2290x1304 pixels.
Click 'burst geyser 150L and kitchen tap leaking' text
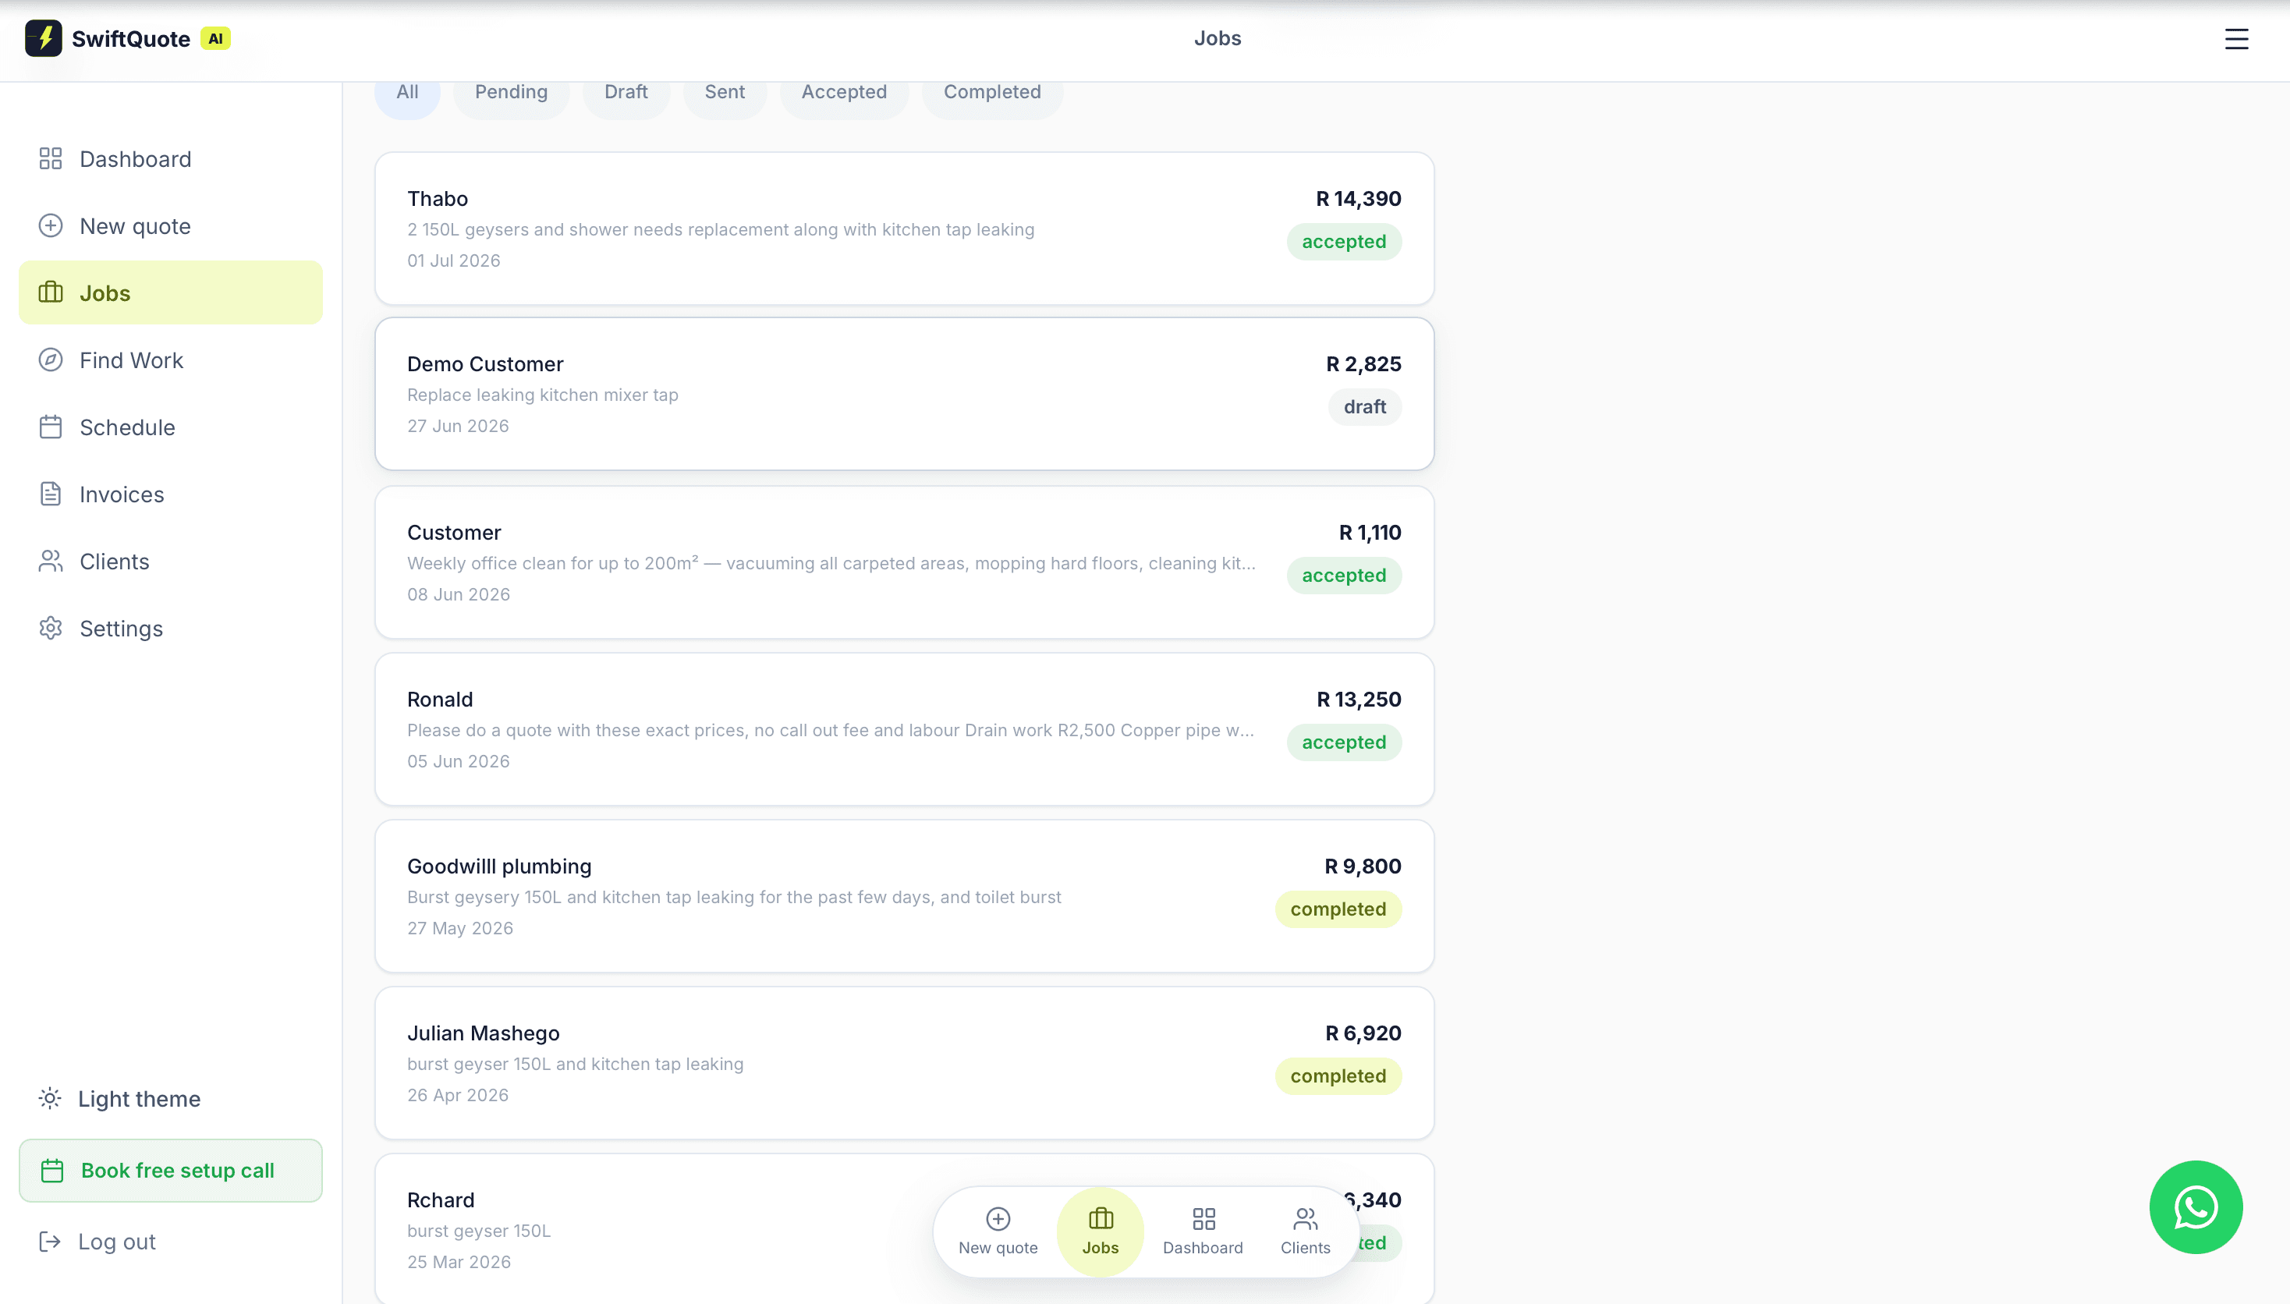pos(575,1064)
